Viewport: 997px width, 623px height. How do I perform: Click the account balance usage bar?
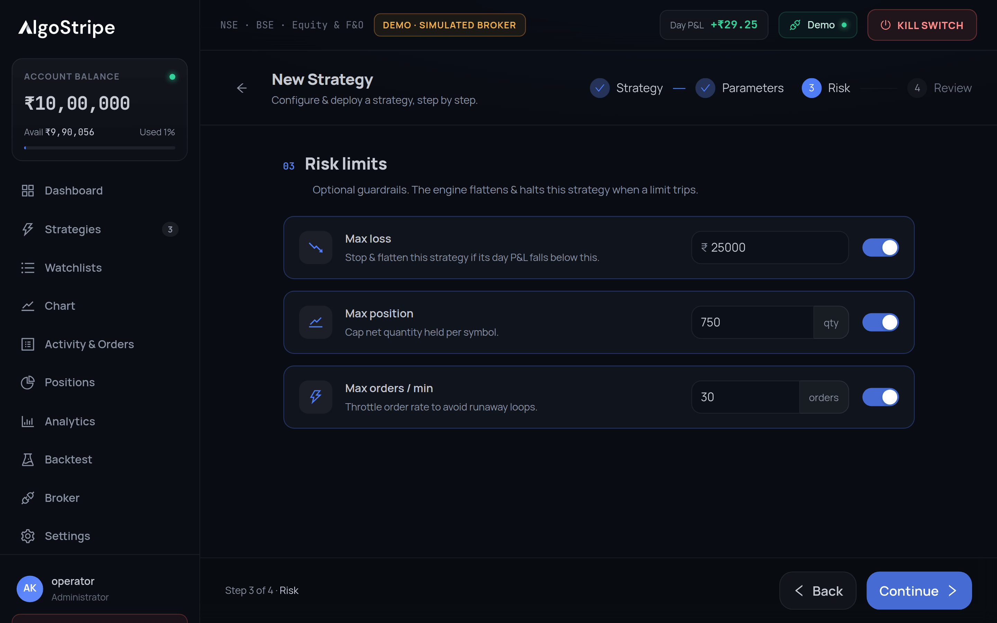[100, 147]
